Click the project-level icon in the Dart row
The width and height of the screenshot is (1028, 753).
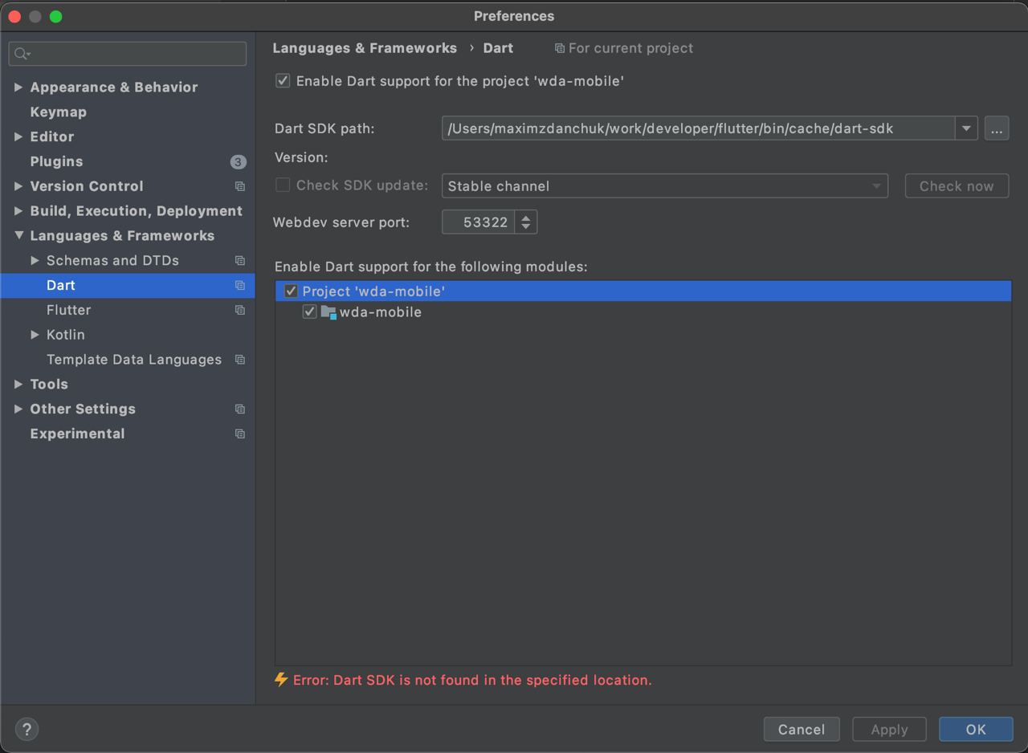click(x=239, y=286)
